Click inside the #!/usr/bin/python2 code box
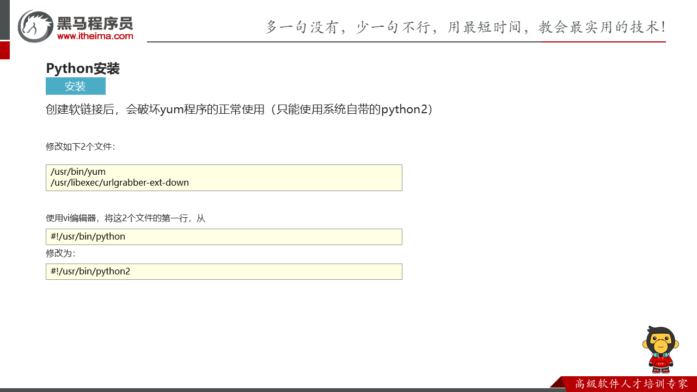The height and width of the screenshot is (392, 697). [x=224, y=272]
